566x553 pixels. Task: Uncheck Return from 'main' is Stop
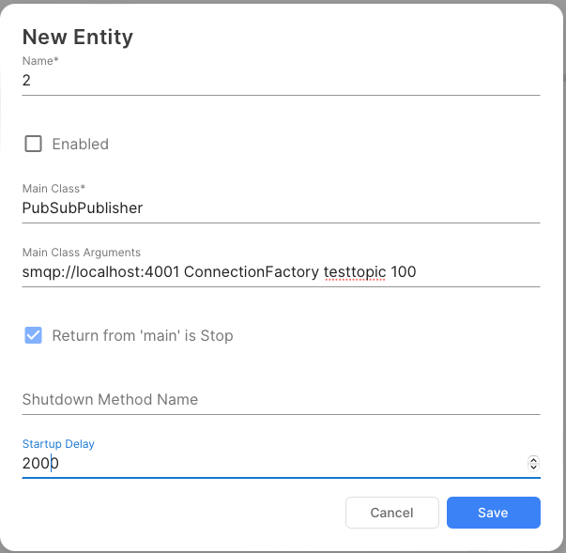coord(34,335)
